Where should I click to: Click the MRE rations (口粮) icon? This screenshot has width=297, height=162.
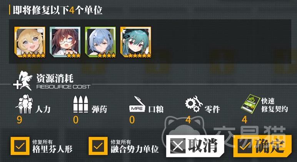pyautogui.click(x=137, y=104)
